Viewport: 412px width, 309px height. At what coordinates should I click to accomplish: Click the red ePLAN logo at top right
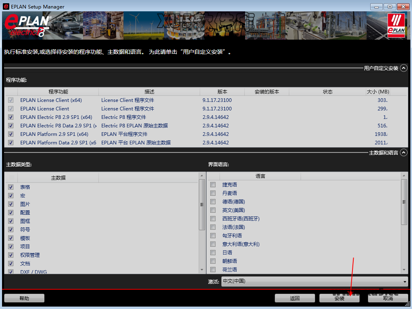[x=396, y=25]
